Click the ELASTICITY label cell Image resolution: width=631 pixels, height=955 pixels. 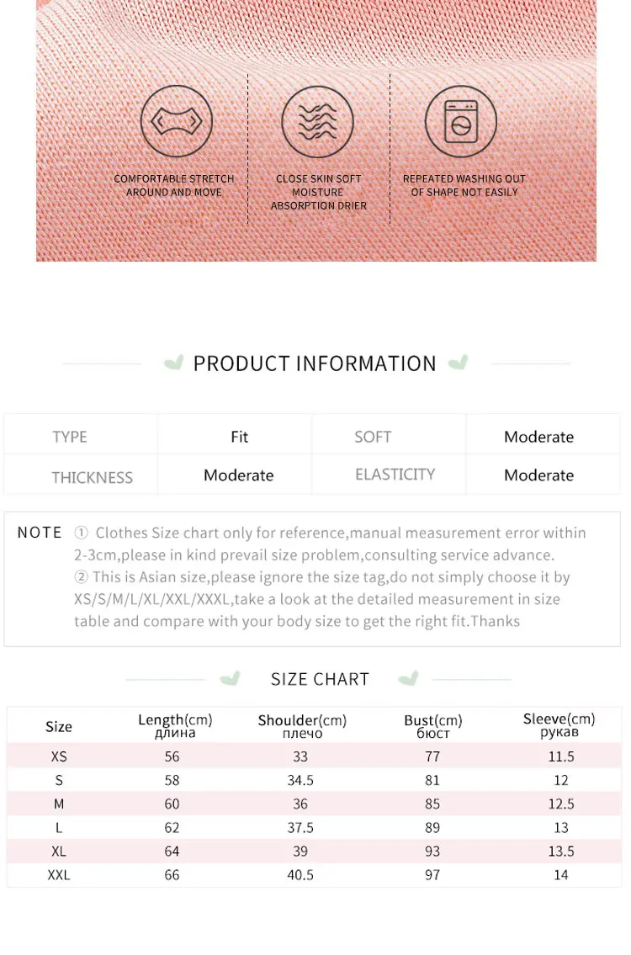pyautogui.click(x=395, y=475)
